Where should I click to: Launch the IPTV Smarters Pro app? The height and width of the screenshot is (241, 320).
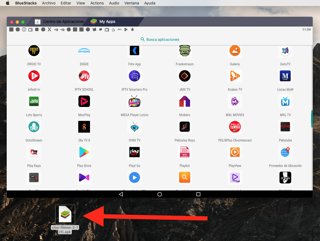134,76
